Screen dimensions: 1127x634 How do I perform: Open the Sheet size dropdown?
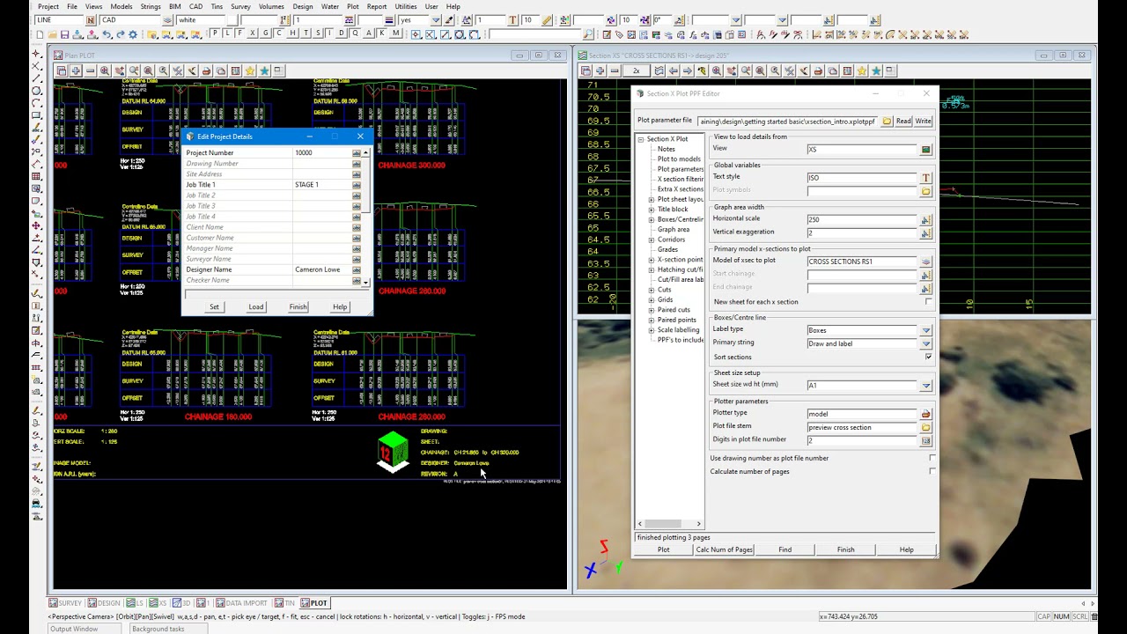click(925, 386)
